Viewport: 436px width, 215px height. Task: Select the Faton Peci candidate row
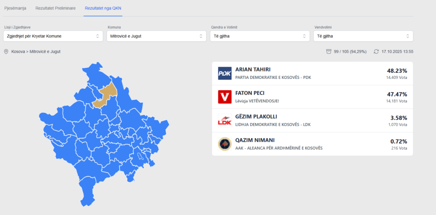312,97
